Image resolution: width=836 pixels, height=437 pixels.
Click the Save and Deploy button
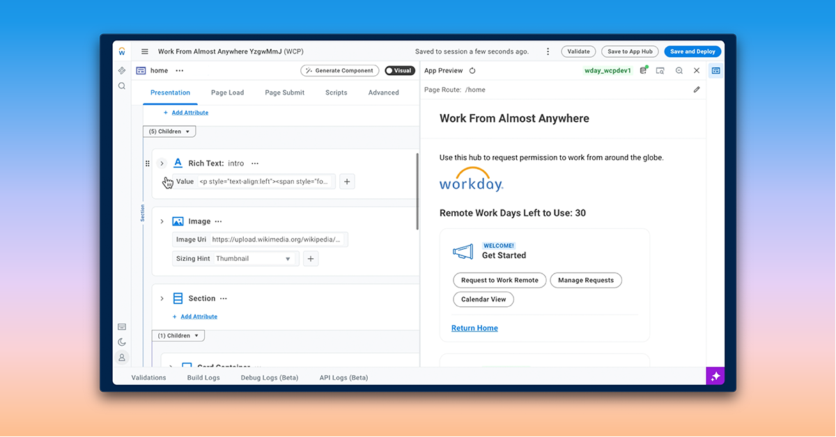coord(692,51)
